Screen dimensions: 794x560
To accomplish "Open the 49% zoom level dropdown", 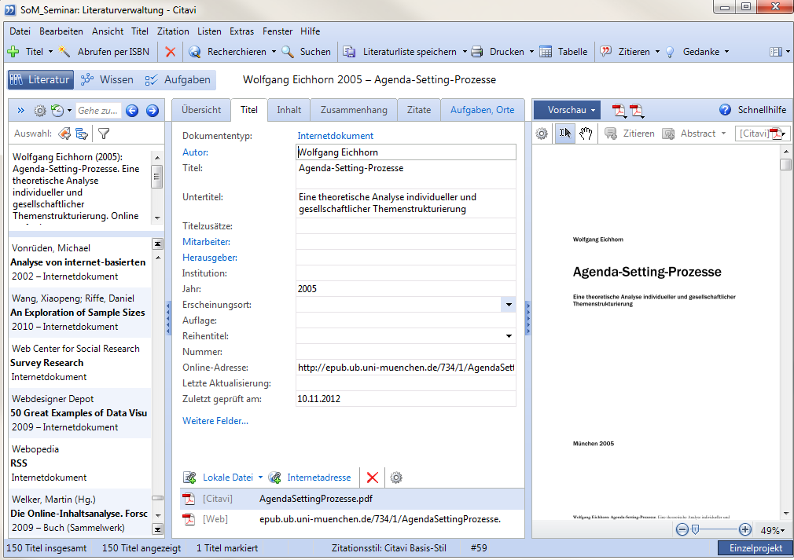I will point(772,531).
